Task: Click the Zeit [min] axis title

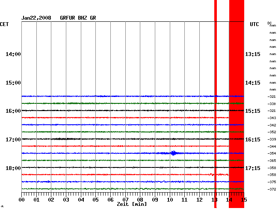Action: coord(132,204)
